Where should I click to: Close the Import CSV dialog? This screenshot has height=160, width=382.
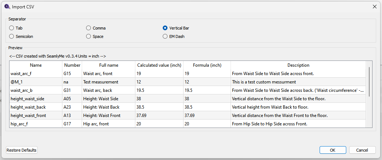[x=374, y=7]
